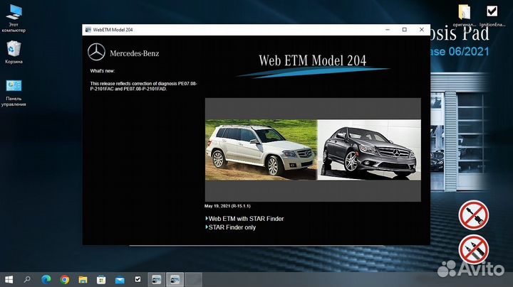Click the release correction note paragraph
Screen dimensions: 513x287
pos(143,86)
